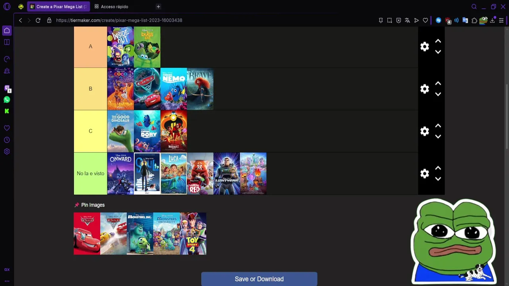Open Kick in the sidebar

pyautogui.click(x=7, y=111)
